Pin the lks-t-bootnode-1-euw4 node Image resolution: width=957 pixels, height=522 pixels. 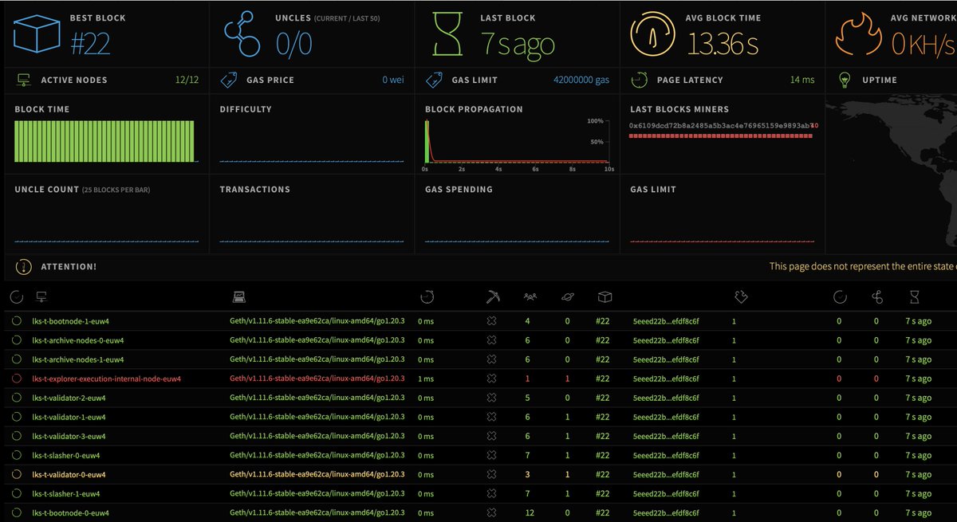point(17,321)
